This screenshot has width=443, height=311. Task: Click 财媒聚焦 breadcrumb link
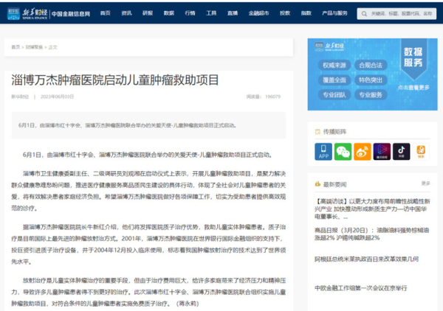pos(34,46)
